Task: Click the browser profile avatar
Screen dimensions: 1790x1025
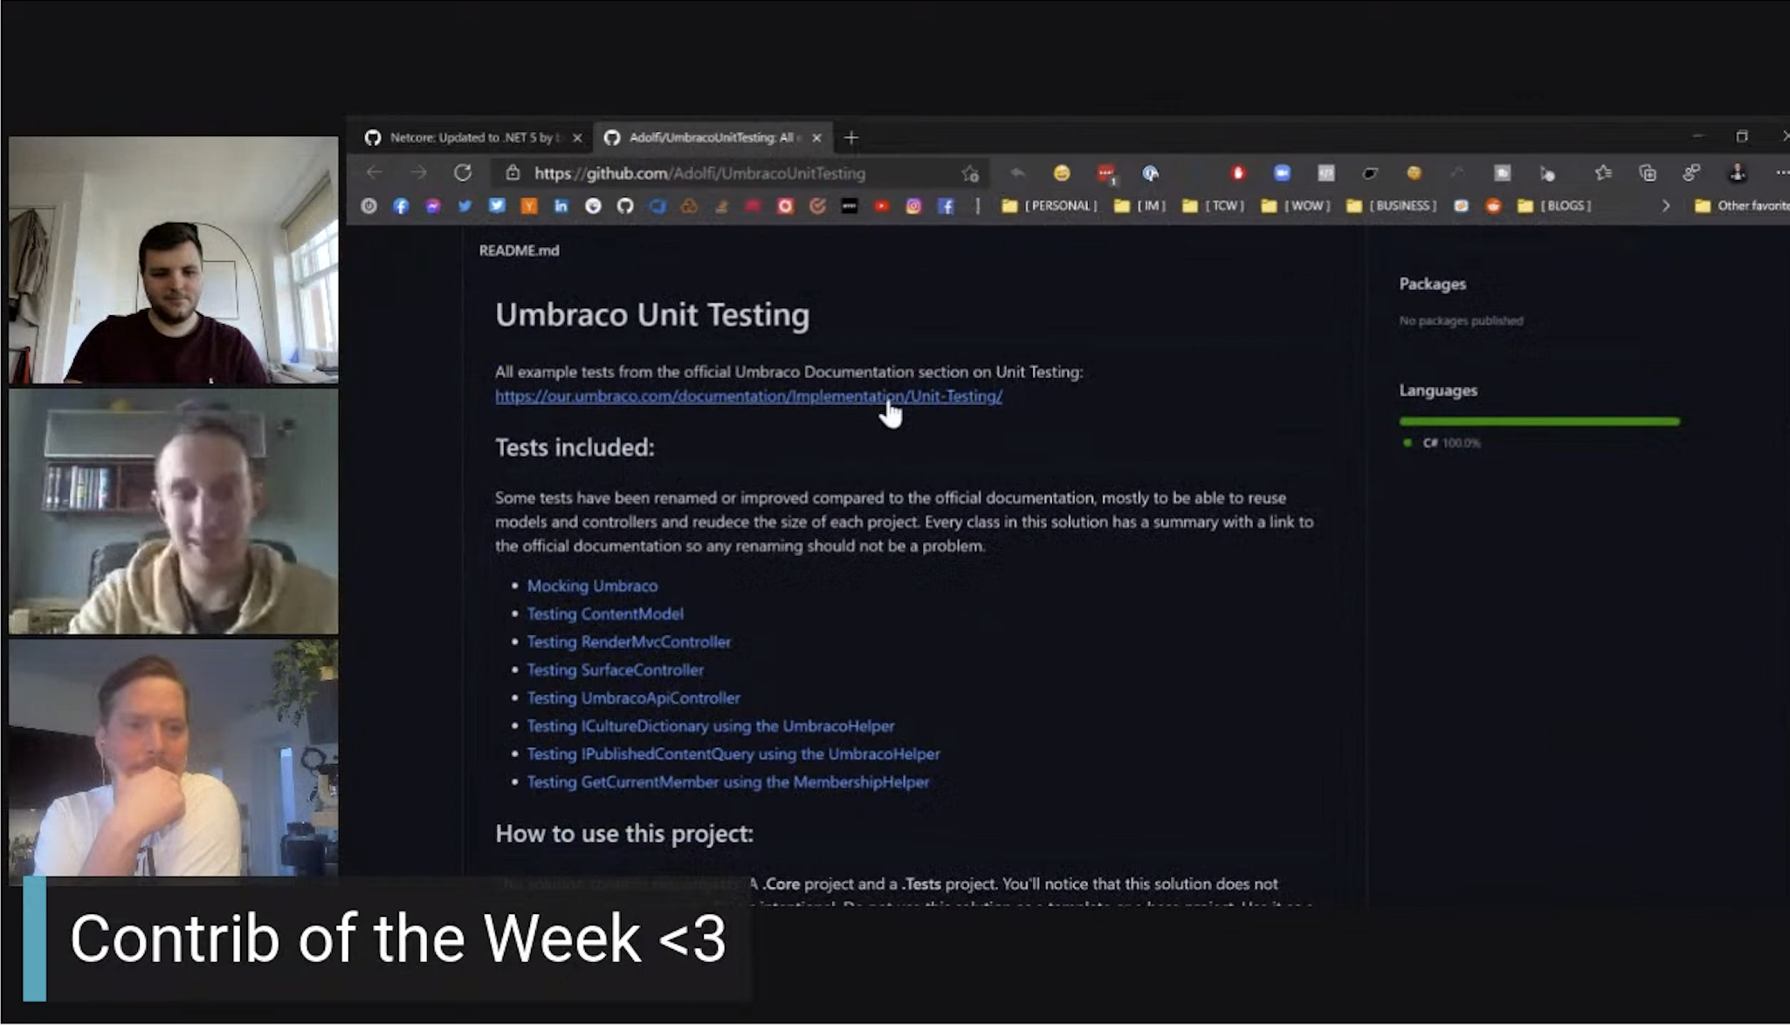Action: (1738, 173)
